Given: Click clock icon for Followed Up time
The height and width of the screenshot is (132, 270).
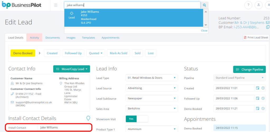Looking at the screenshot, I should pyautogui.click(x=263, y=99).
